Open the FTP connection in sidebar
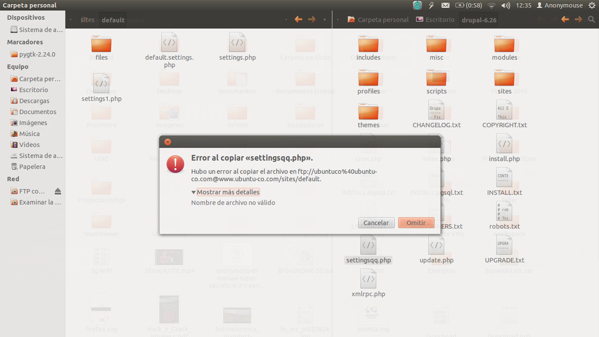This screenshot has width=599, height=337. point(28,191)
